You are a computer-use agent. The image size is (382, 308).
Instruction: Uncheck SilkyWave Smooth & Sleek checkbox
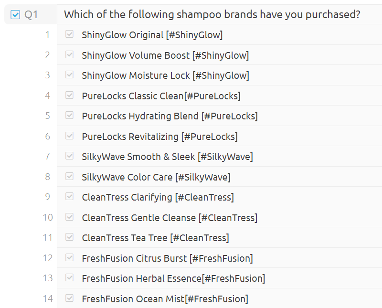[70, 156]
